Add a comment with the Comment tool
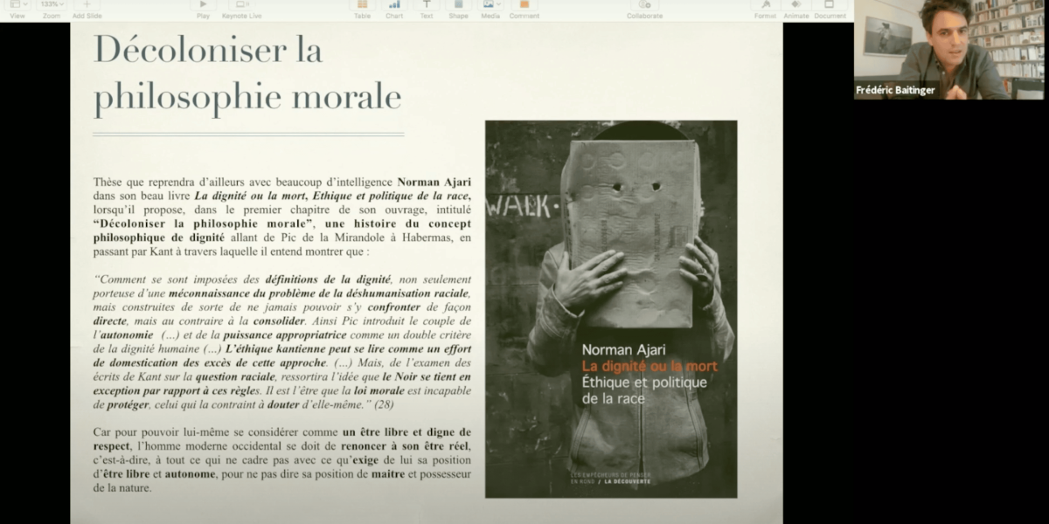The image size is (1049, 524). point(524,5)
